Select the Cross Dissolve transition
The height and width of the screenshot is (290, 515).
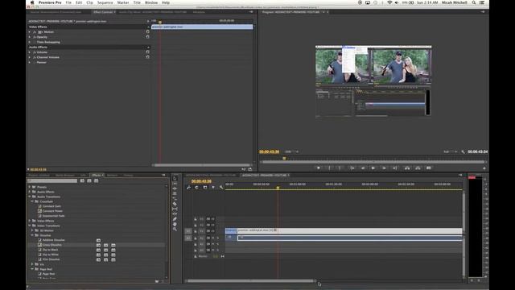(x=51, y=245)
